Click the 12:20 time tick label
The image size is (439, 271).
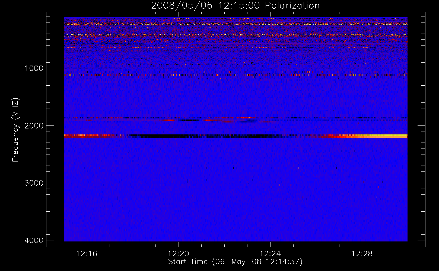179,254
